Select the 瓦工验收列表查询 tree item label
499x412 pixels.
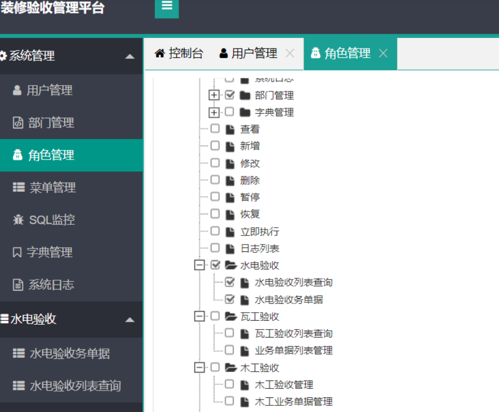[x=294, y=334]
